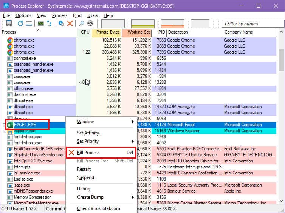This screenshot has height=213, width=285.
Task: Click the Chrome icon for PID 7396
Action: tap(10, 52)
